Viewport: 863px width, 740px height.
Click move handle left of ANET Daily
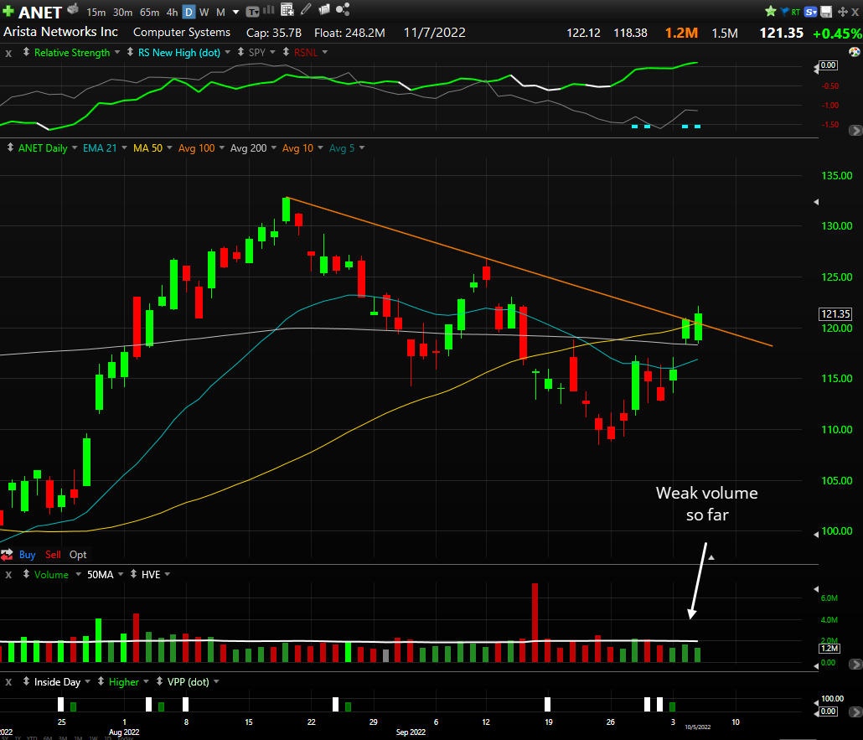(10, 147)
